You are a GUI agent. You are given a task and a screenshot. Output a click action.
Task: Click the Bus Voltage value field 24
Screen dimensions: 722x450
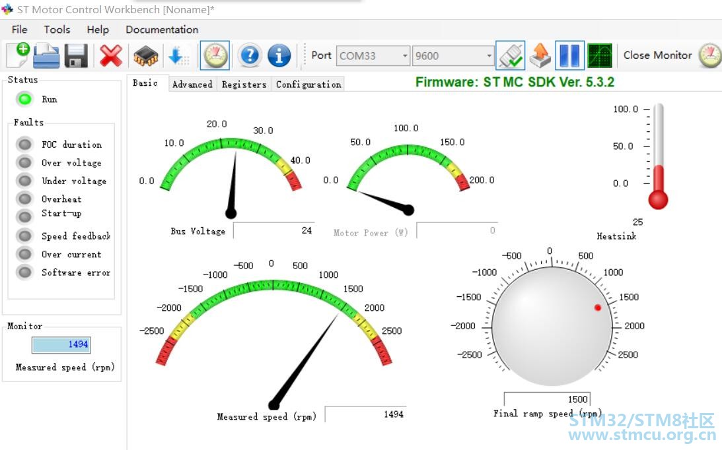tap(274, 230)
